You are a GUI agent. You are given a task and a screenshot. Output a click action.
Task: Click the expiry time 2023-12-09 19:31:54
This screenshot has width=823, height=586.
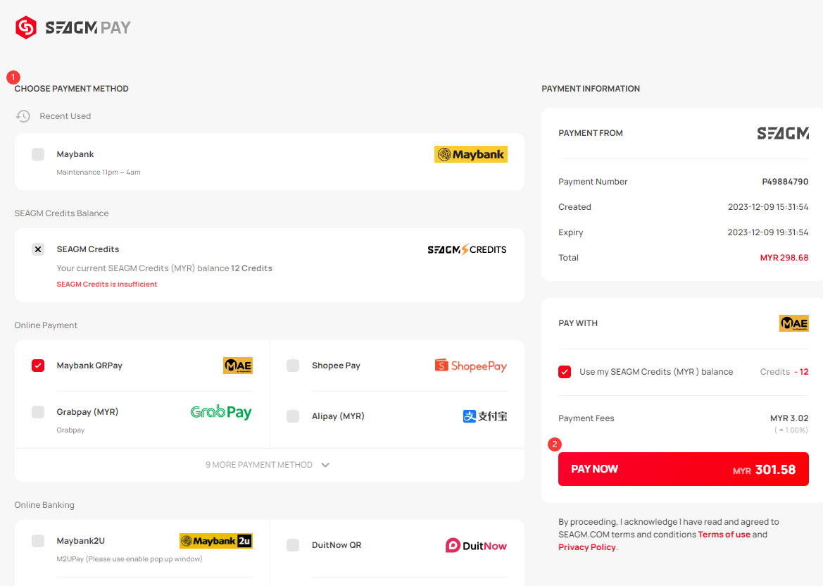click(x=768, y=232)
